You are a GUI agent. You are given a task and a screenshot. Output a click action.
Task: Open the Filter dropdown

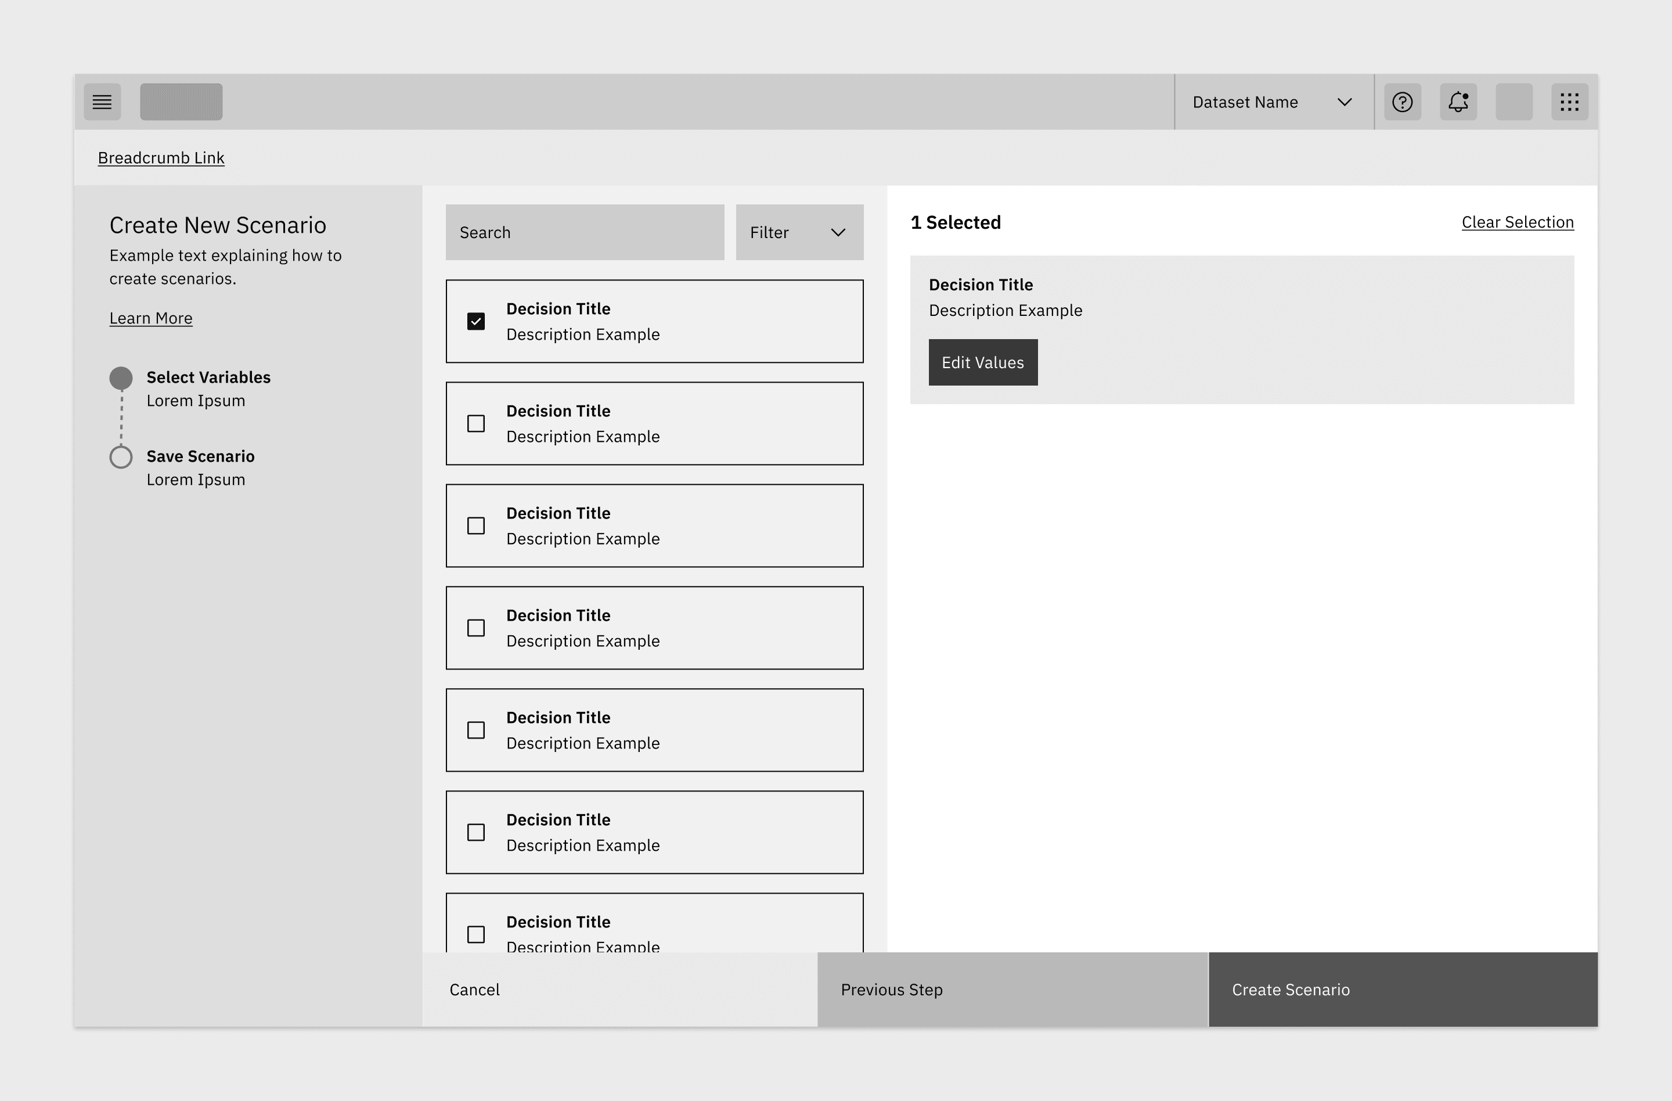click(799, 232)
